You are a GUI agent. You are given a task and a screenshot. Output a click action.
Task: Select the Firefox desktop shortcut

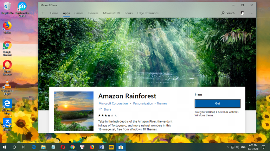coord(7,27)
